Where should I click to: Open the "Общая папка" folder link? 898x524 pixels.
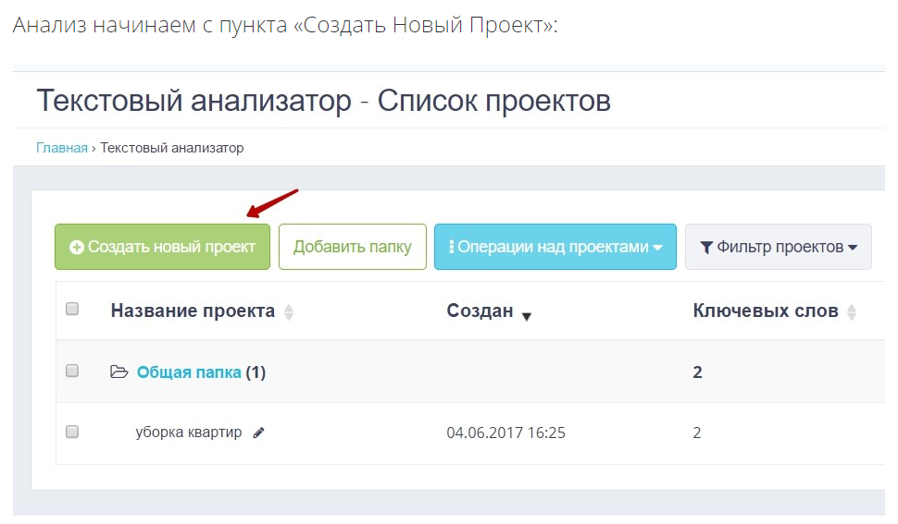click(189, 372)
